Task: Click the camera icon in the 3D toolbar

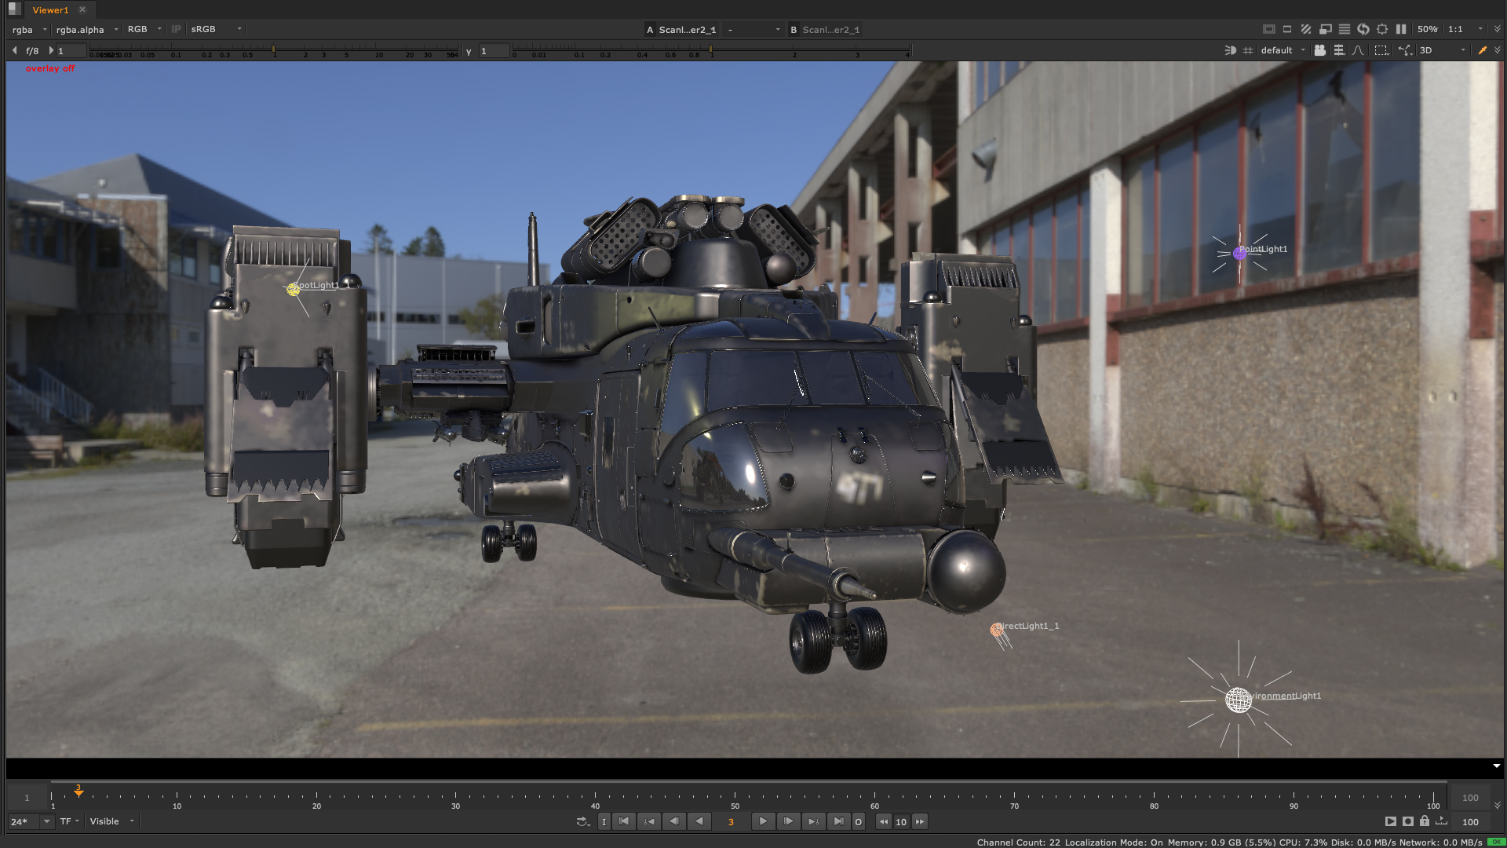Action: pyautogui.click(x=1320, y=50)
